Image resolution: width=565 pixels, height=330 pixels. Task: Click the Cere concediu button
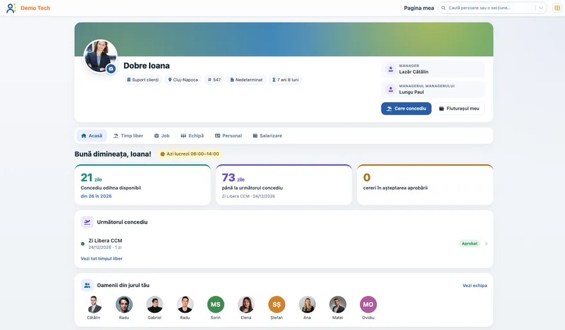coord(406,109)
